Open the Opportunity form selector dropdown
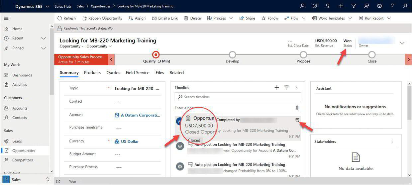 (99, 46)
